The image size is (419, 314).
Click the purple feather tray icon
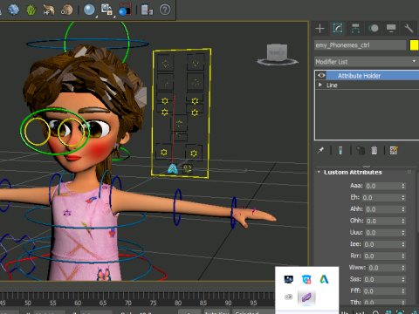(x=306, y=297)
